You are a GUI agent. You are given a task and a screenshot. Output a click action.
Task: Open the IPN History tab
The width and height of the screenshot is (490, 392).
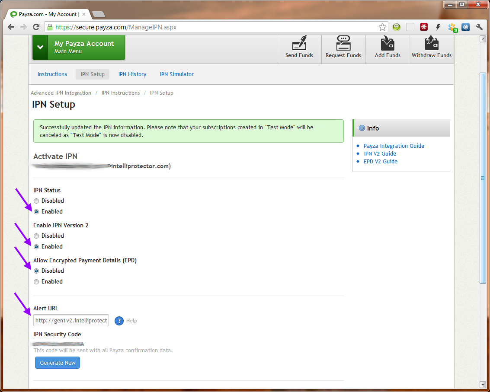coord(132,74)
